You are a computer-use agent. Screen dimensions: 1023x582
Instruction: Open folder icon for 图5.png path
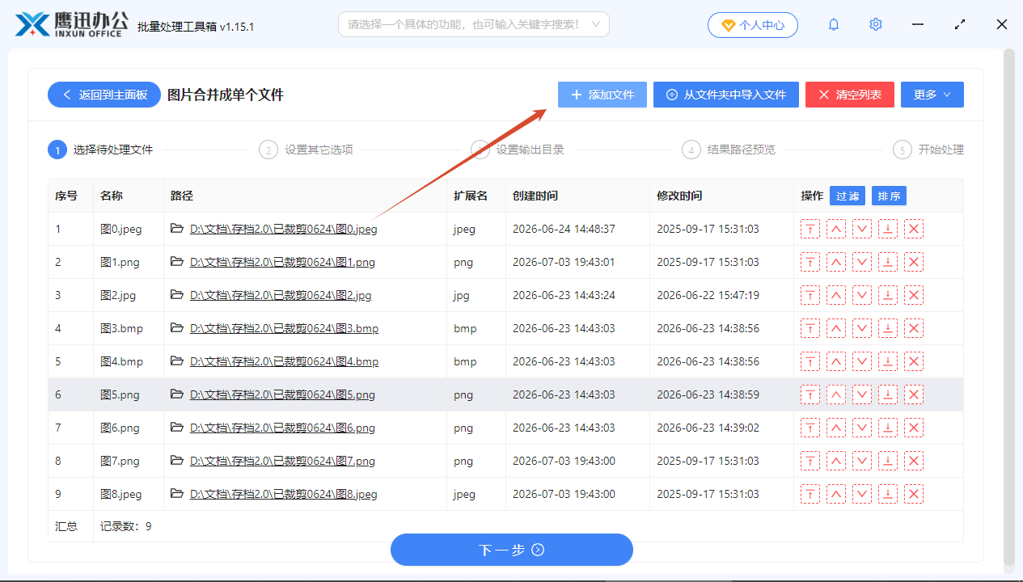click(x=177, y=394)
